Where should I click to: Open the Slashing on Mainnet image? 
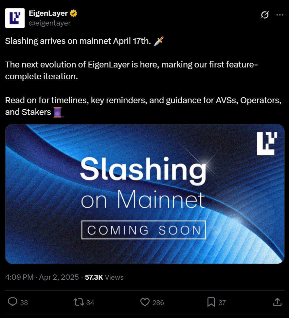coord(144,194)
